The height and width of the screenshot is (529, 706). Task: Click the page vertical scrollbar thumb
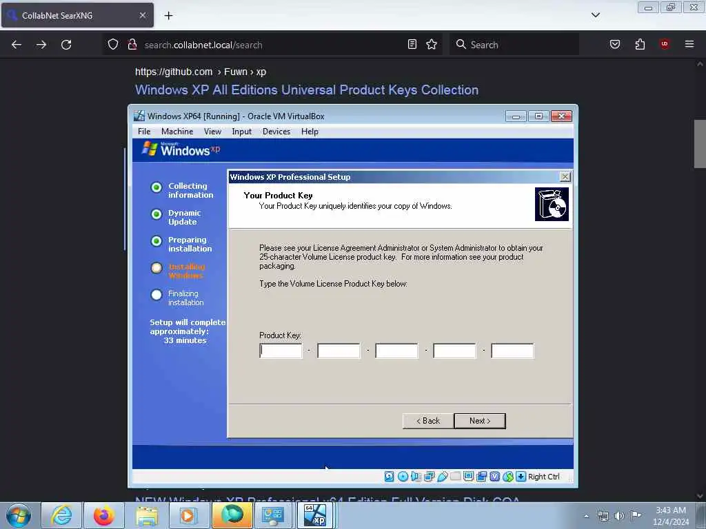click(700, 144)
